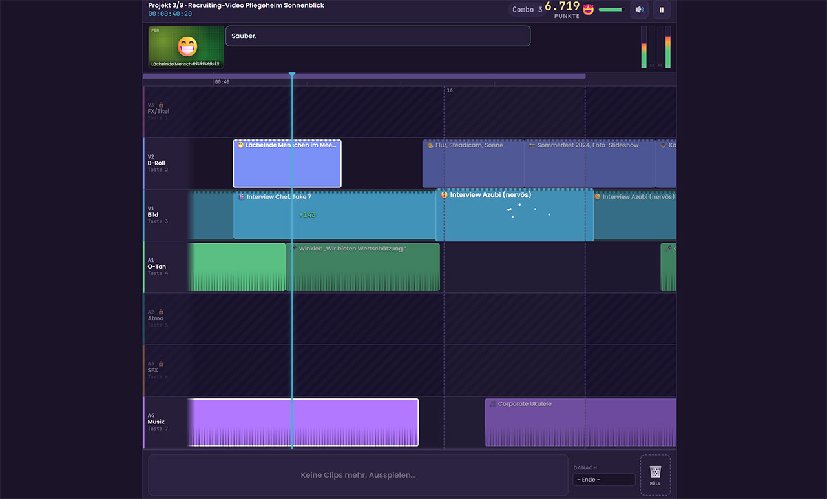The image size is (827, 499).
Task: Click the playhead marker on the ruler
Action: click(292, 76)
